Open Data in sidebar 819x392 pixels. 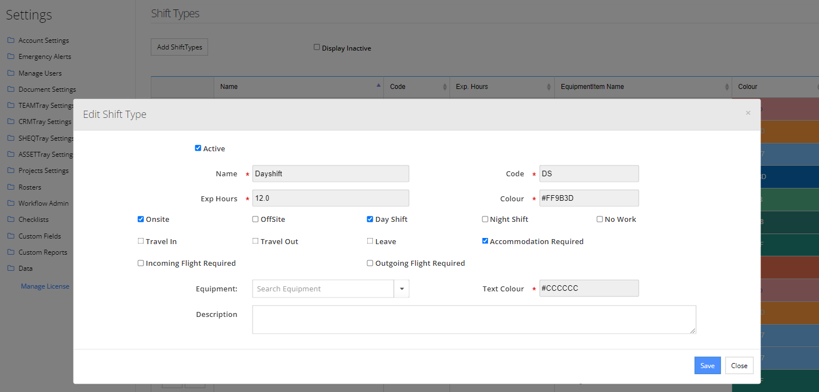pos(26,268)
